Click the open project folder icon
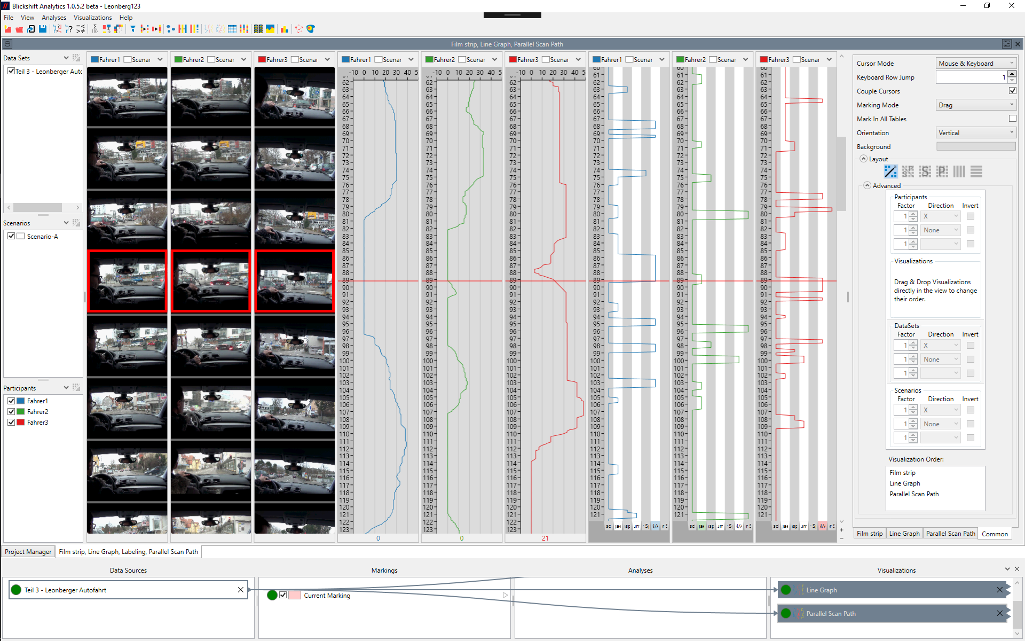The height and width of the screenshot is (641, 1025). coord(19,29)
